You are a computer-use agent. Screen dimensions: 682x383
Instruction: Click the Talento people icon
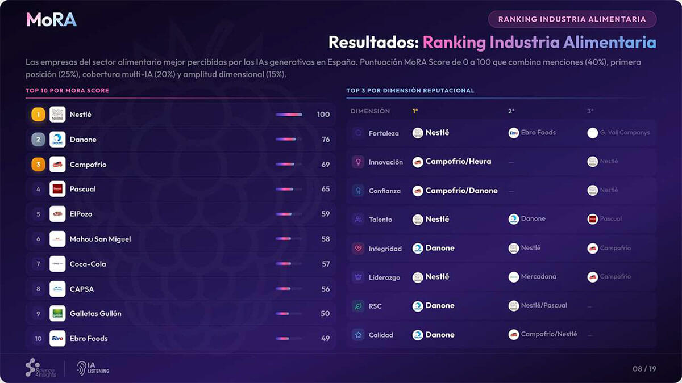(x=358, y=220)
